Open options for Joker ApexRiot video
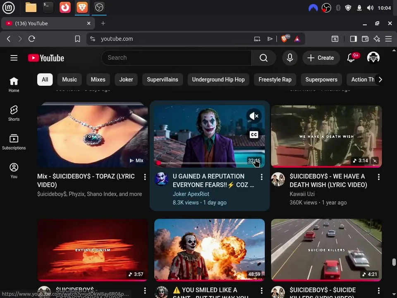The height and width of the screenshot is (298, 397). (261, 177)
